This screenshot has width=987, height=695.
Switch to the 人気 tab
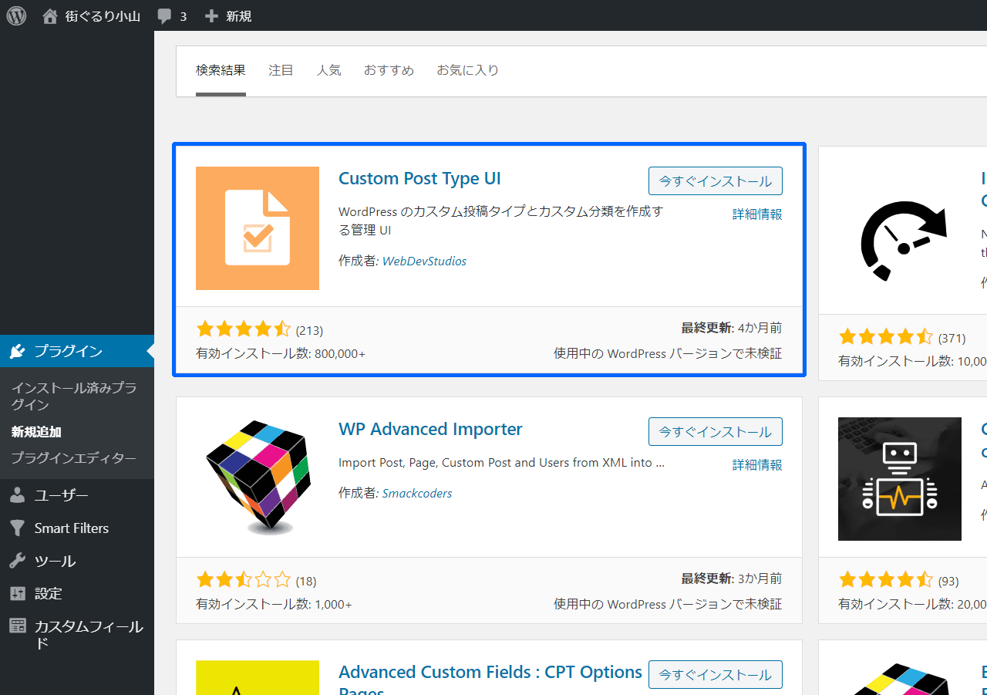click(x=328, y=70)
